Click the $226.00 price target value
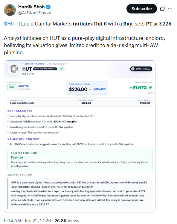Screen dimensions: 177x224 coord(78,89)
